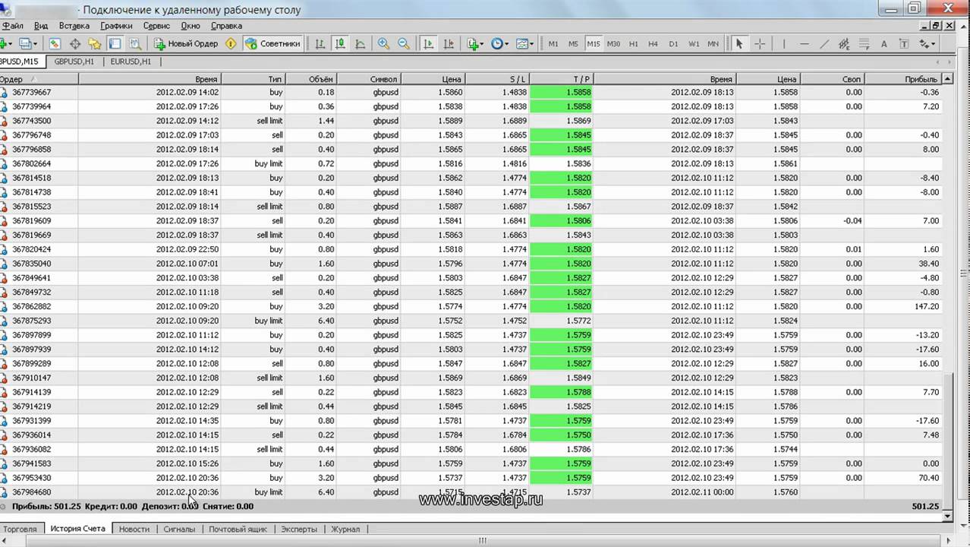The width and height of the screenshot is (970, 547).
Task: Select the text label T tool
Action: coord(903,43)
